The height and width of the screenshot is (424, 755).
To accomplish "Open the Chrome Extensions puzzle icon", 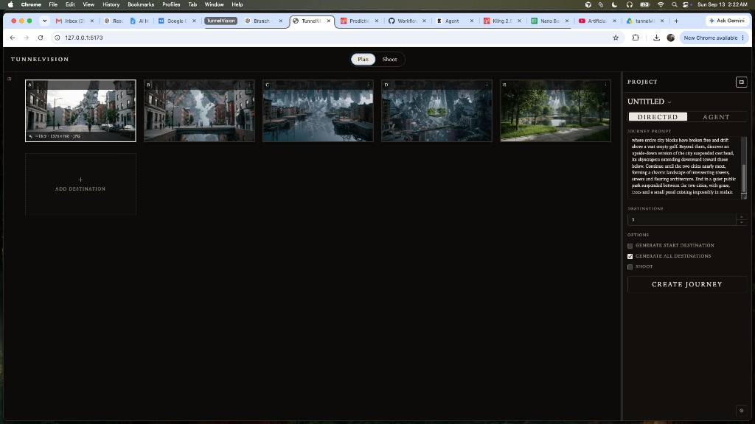I will tap(636, 38).
